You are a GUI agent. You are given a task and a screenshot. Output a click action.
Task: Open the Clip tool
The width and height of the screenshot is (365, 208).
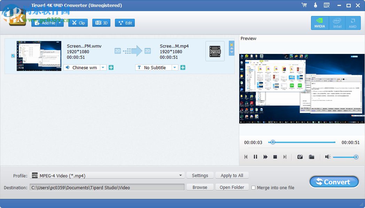tap(78, 23)
